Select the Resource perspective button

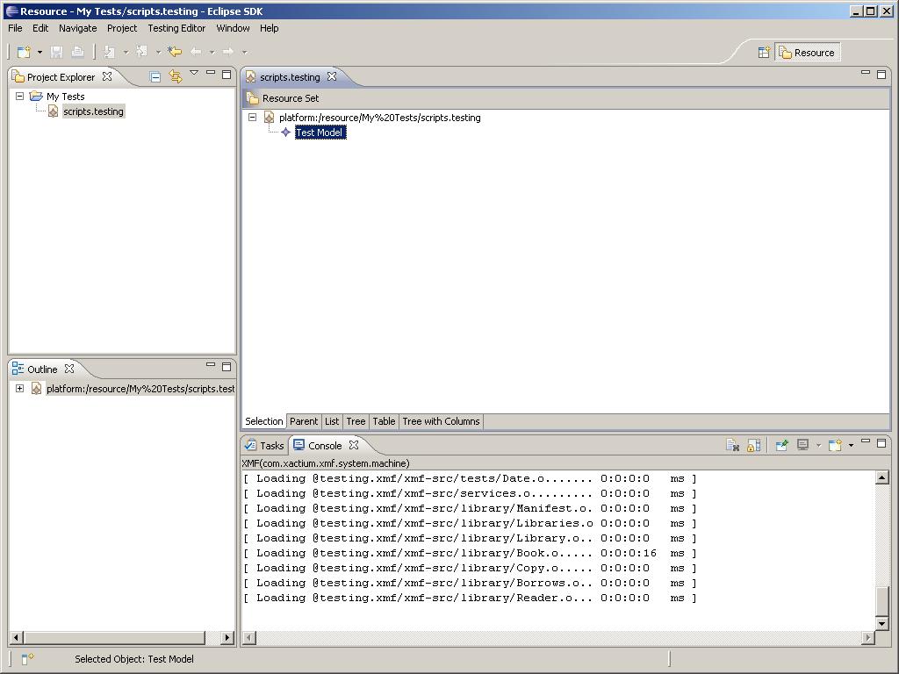(808, 53)
